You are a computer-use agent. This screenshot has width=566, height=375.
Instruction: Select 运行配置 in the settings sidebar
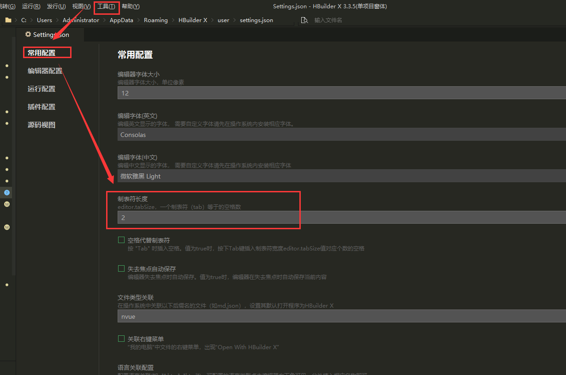click(42, 89)
